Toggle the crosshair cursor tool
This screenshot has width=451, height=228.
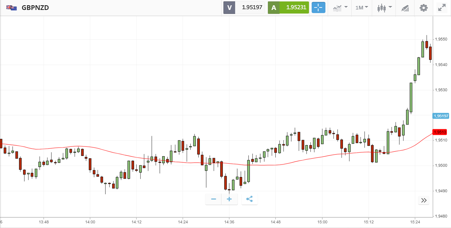pyautogui.click(x=318, y=8)
